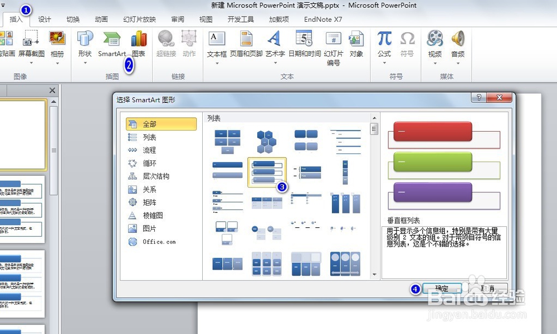Image resolution: width=557 pixels, height=334 pixels.
Task: Choose the alternating hexagons layout
Action: click(267, 142)
